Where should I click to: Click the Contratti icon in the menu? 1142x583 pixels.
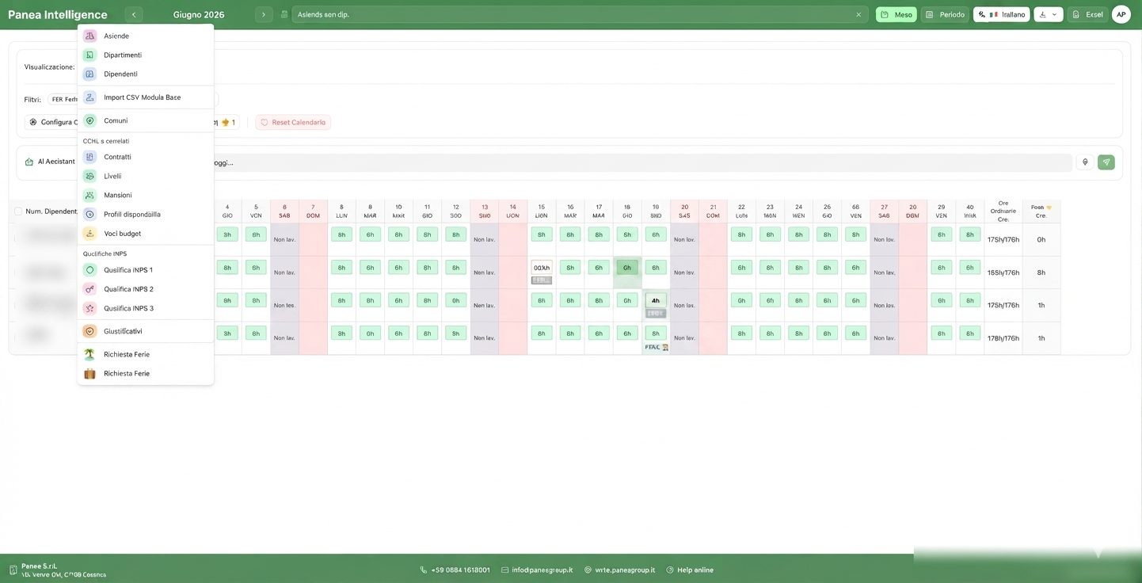pos(89,157)
